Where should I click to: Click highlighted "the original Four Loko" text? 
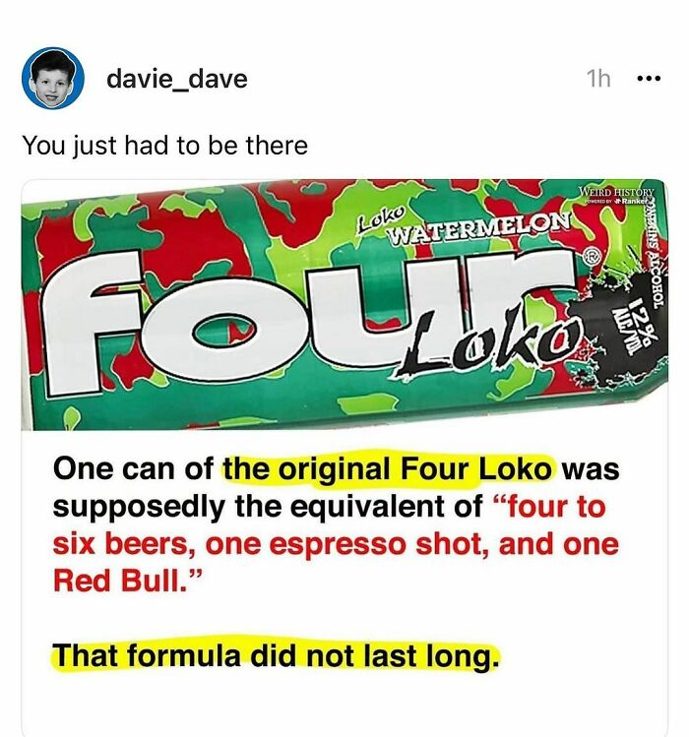pos(388,469)
